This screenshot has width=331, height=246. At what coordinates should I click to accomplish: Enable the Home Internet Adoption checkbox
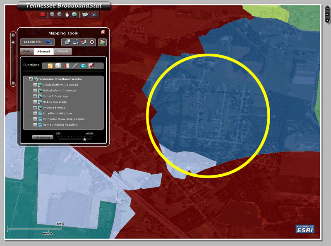35,125
